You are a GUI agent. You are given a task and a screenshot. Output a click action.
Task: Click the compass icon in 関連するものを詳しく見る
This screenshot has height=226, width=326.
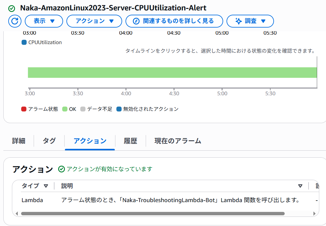click(x=136, y=21)
